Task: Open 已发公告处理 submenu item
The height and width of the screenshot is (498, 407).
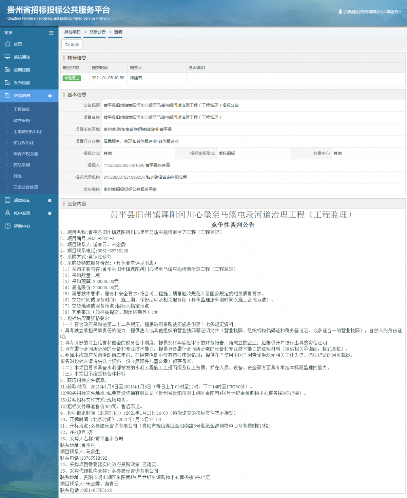Action: click(26, 187)
